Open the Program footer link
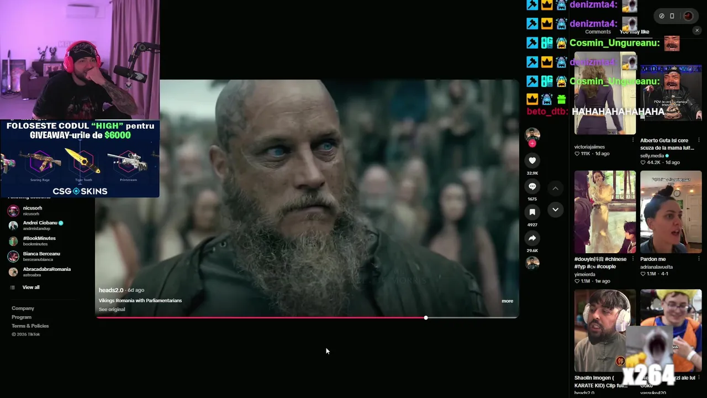The height and width of the screenshot is (398, 707). pyautogui.click(x=22, y=317)
